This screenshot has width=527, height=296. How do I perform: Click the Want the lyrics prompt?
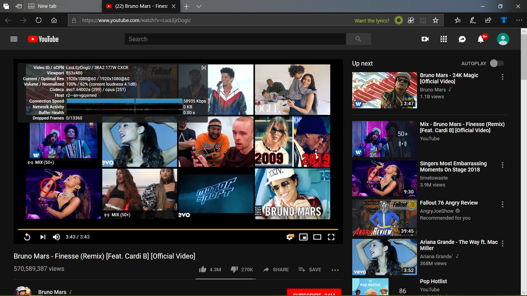click(x=372, y=21)
